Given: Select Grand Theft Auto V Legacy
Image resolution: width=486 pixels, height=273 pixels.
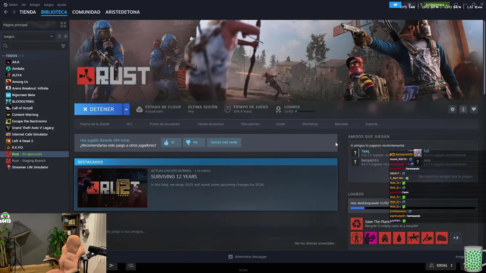Looking at the screenshot, I should [33, 128].
